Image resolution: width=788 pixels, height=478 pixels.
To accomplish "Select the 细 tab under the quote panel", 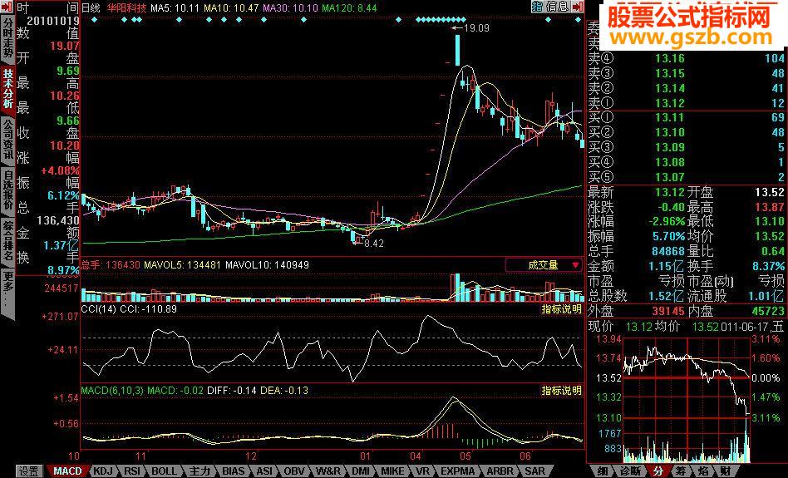I will click(602, 471).
